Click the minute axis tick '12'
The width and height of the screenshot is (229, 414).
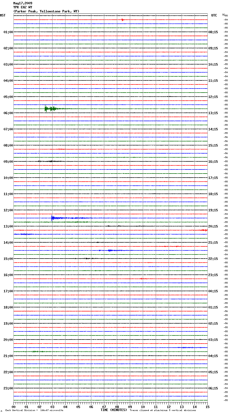click(x=169, y=407)
